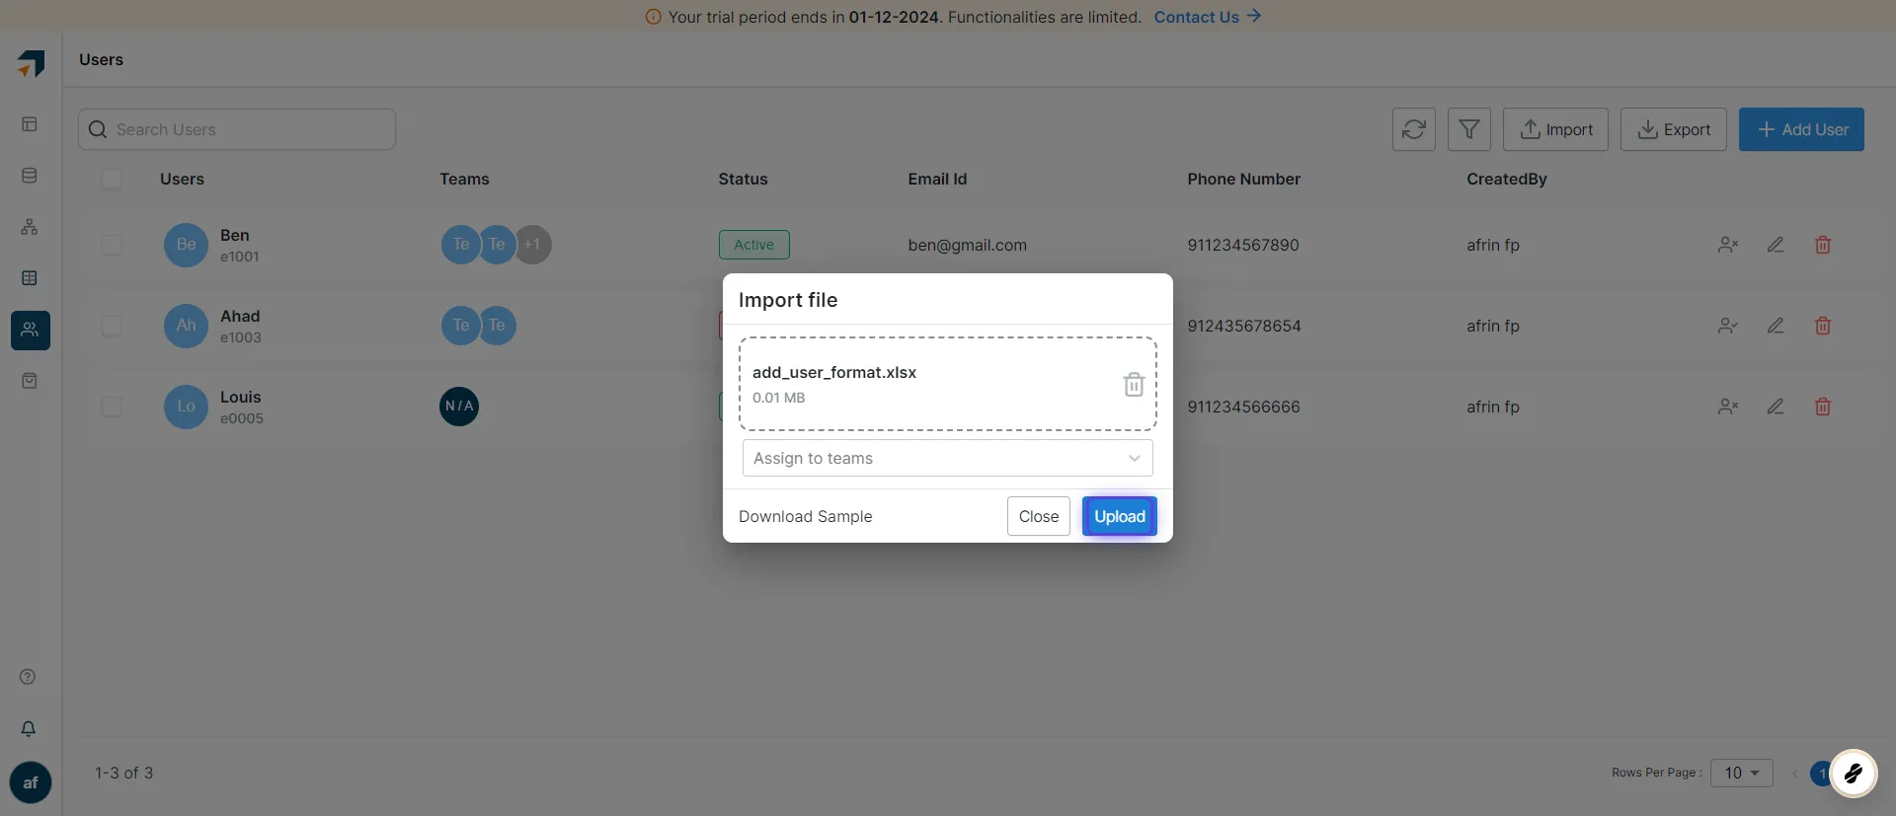Click the Email Id column header
This screenshot has height=816, width=1896.
pos(937,179)
